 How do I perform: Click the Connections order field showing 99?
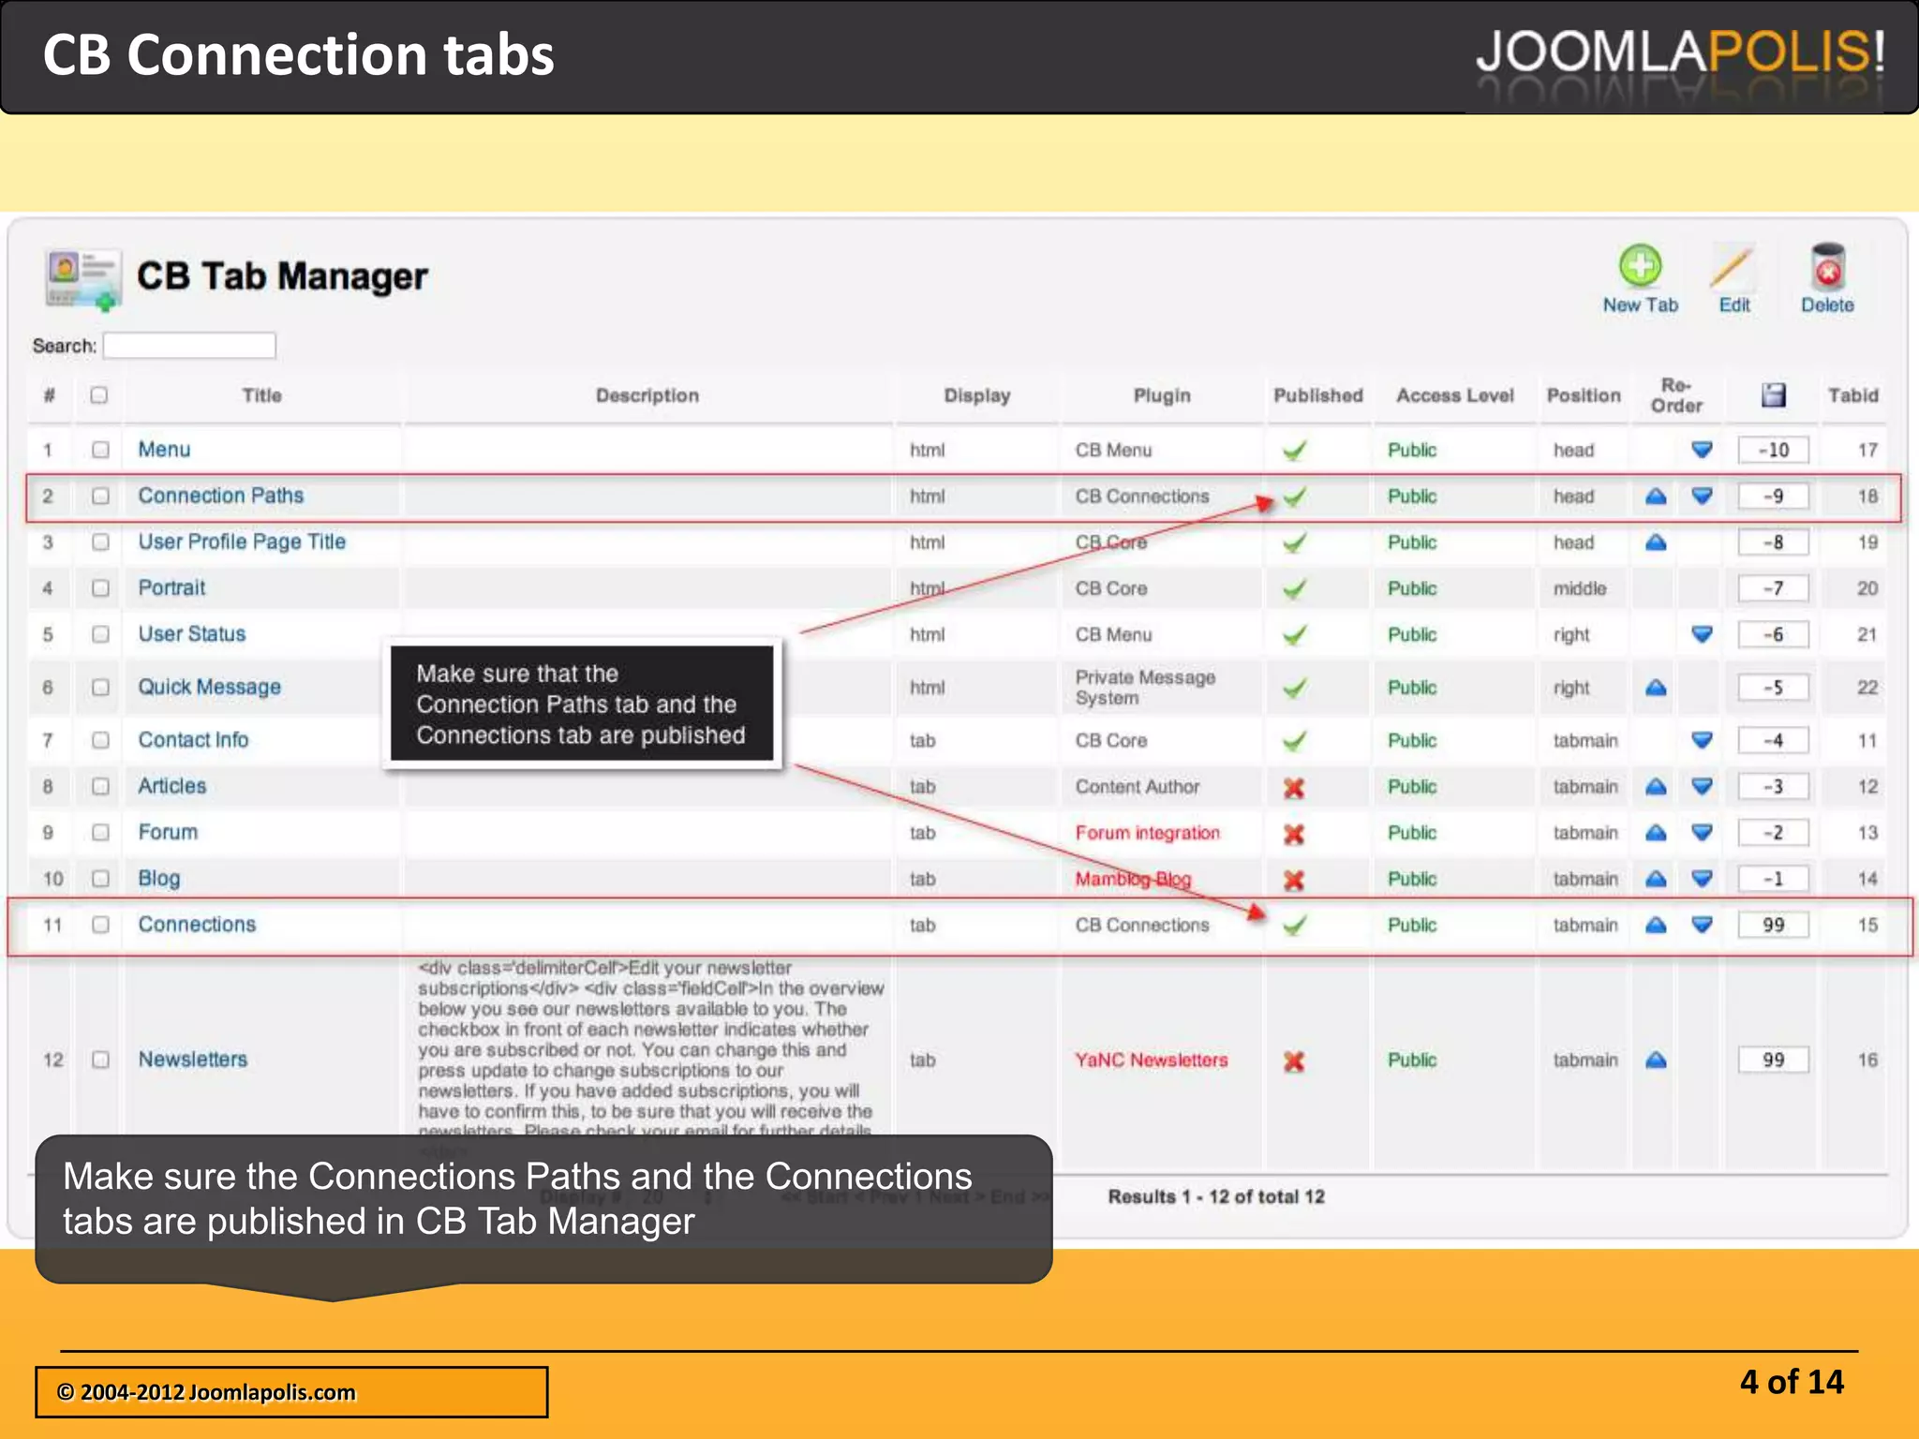pyautogui.click(x=1773, y=925)
